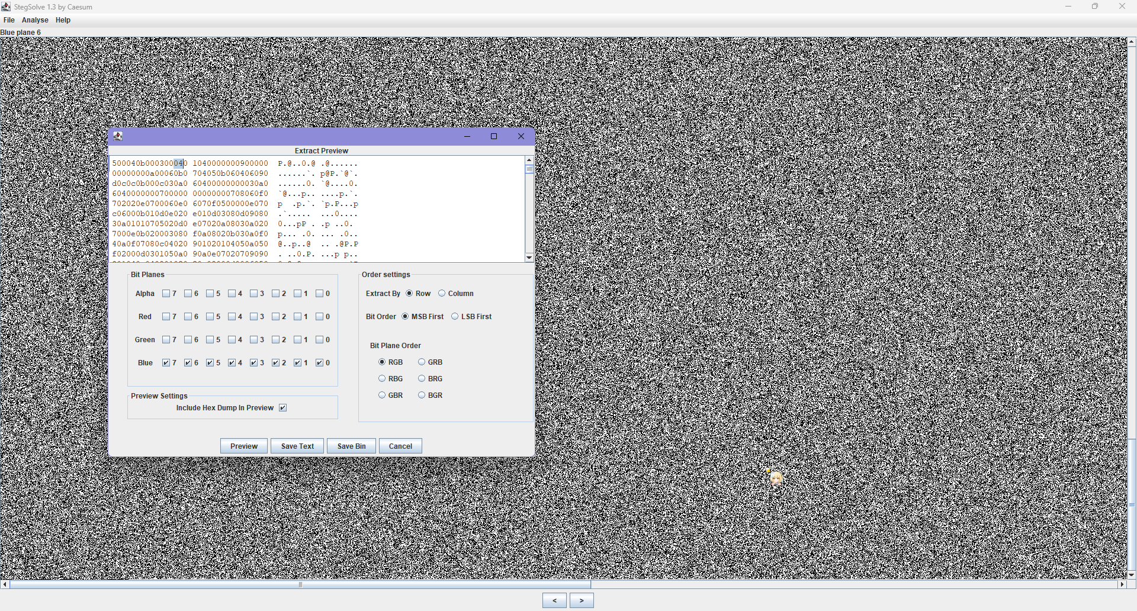Select the Column extract option
The image size is (1137, 611).
(442, 294)
